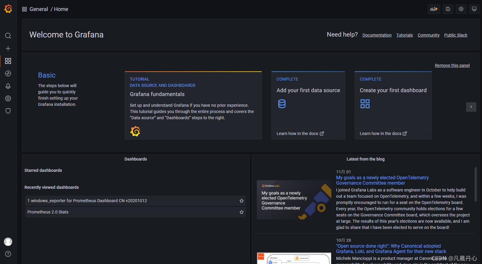
Task: Open the Community link
Action: click(429, 35)
